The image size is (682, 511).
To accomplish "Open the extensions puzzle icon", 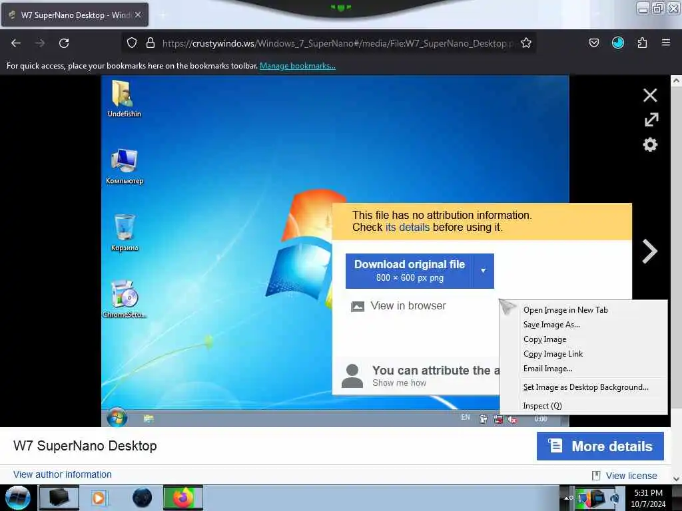I will tap(642, 43).
